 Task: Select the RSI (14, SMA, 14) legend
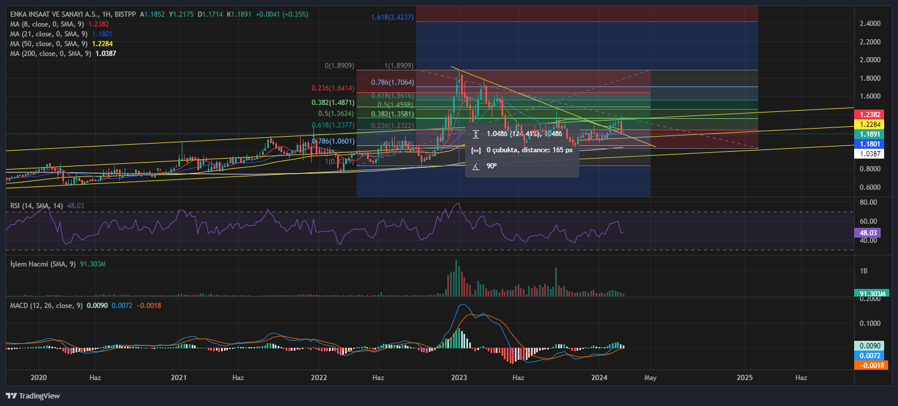coord(37,206)
